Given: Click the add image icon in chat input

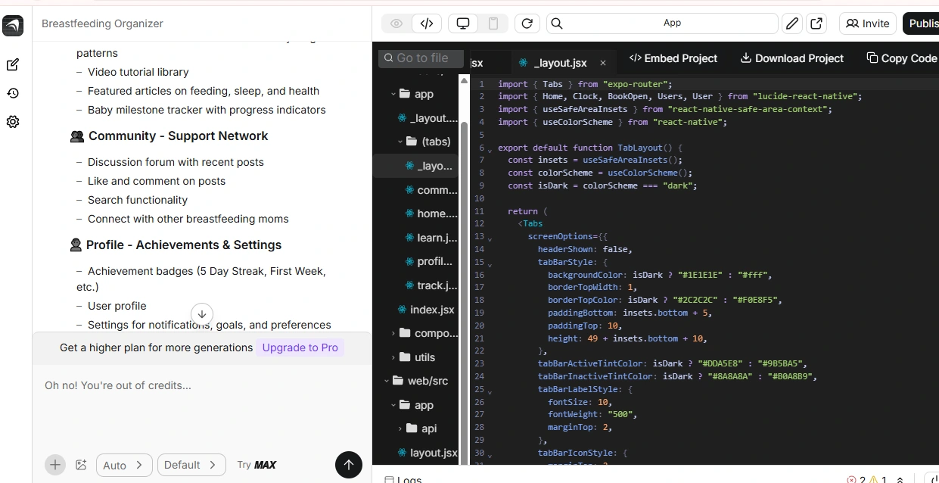Looking at the screenshot, I should (x=81, y=465).
